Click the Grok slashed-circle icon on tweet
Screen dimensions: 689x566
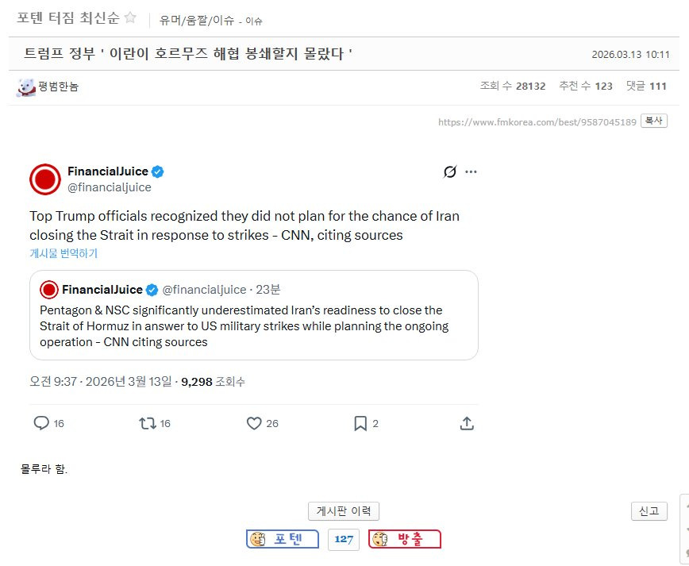click(450, 171)
